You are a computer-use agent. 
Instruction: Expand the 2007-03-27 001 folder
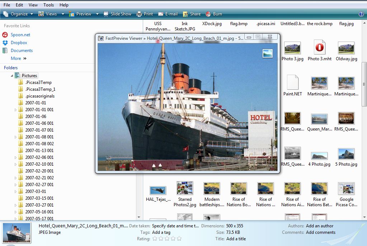(x=15, y=205)
